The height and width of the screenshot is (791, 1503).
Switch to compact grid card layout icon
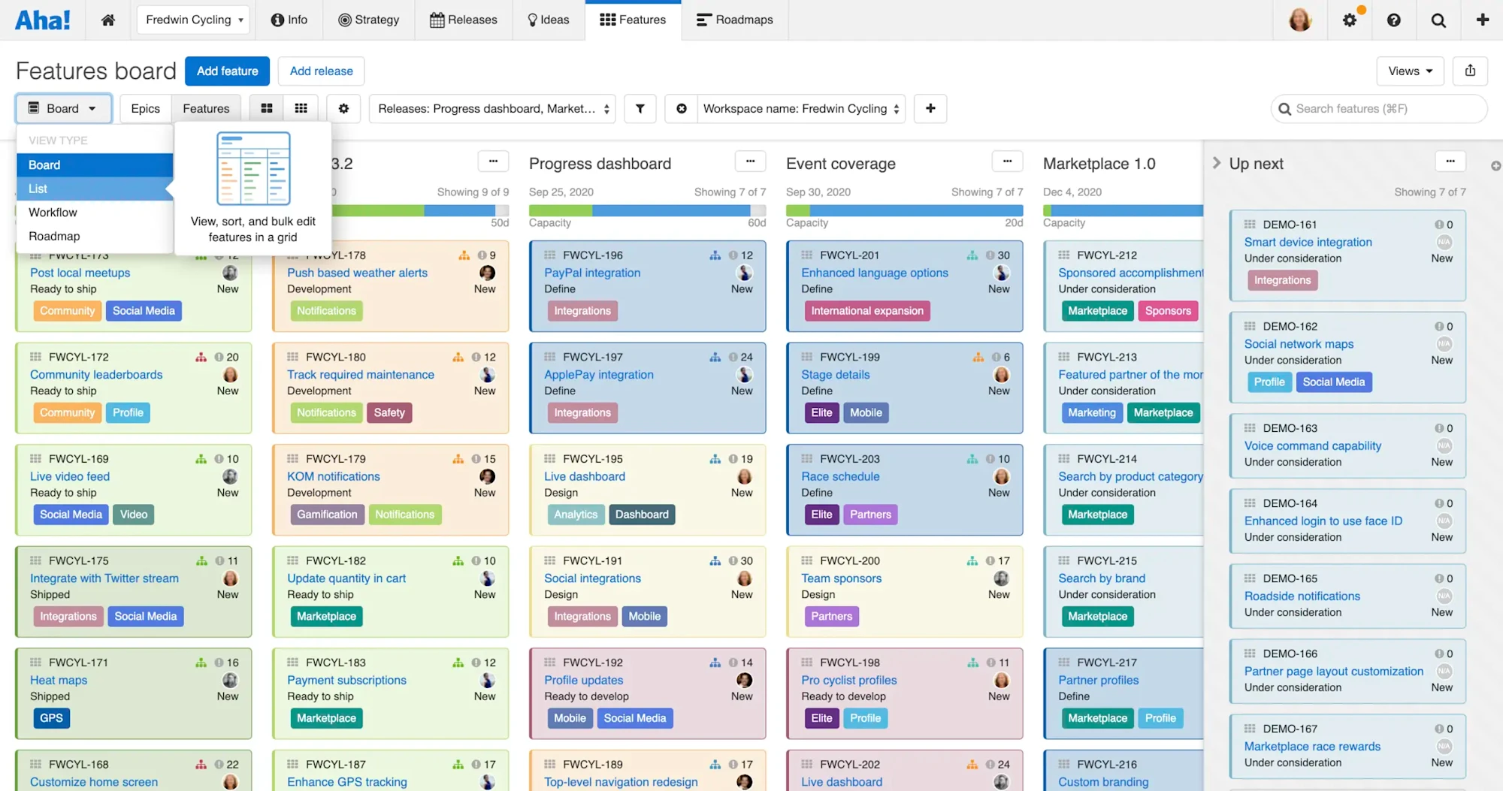(301, 108)
